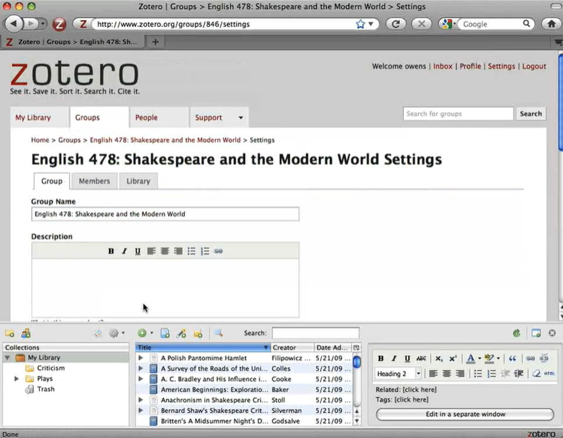This screenshot has height=438, width=563.
Task: Click into the Group Name text field
Action: click(x=165, y=214)
